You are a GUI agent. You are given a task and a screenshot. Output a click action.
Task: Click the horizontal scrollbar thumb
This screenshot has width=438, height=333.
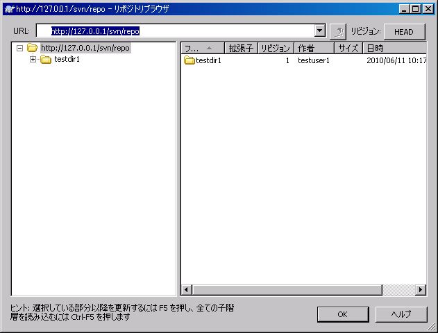287,290
